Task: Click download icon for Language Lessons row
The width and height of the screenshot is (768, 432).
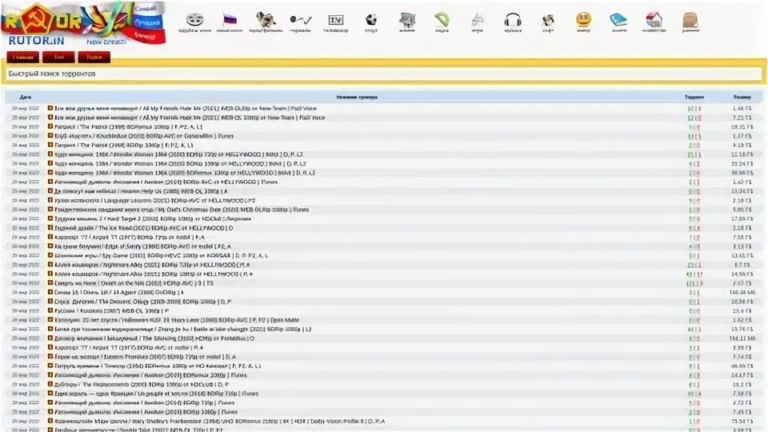Action: (x=50, y=200)
